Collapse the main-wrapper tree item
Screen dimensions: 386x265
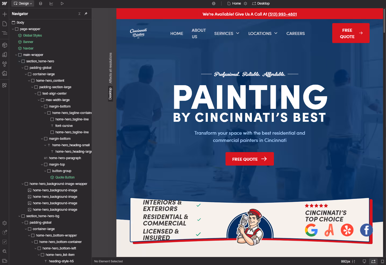tap(16, 55)
